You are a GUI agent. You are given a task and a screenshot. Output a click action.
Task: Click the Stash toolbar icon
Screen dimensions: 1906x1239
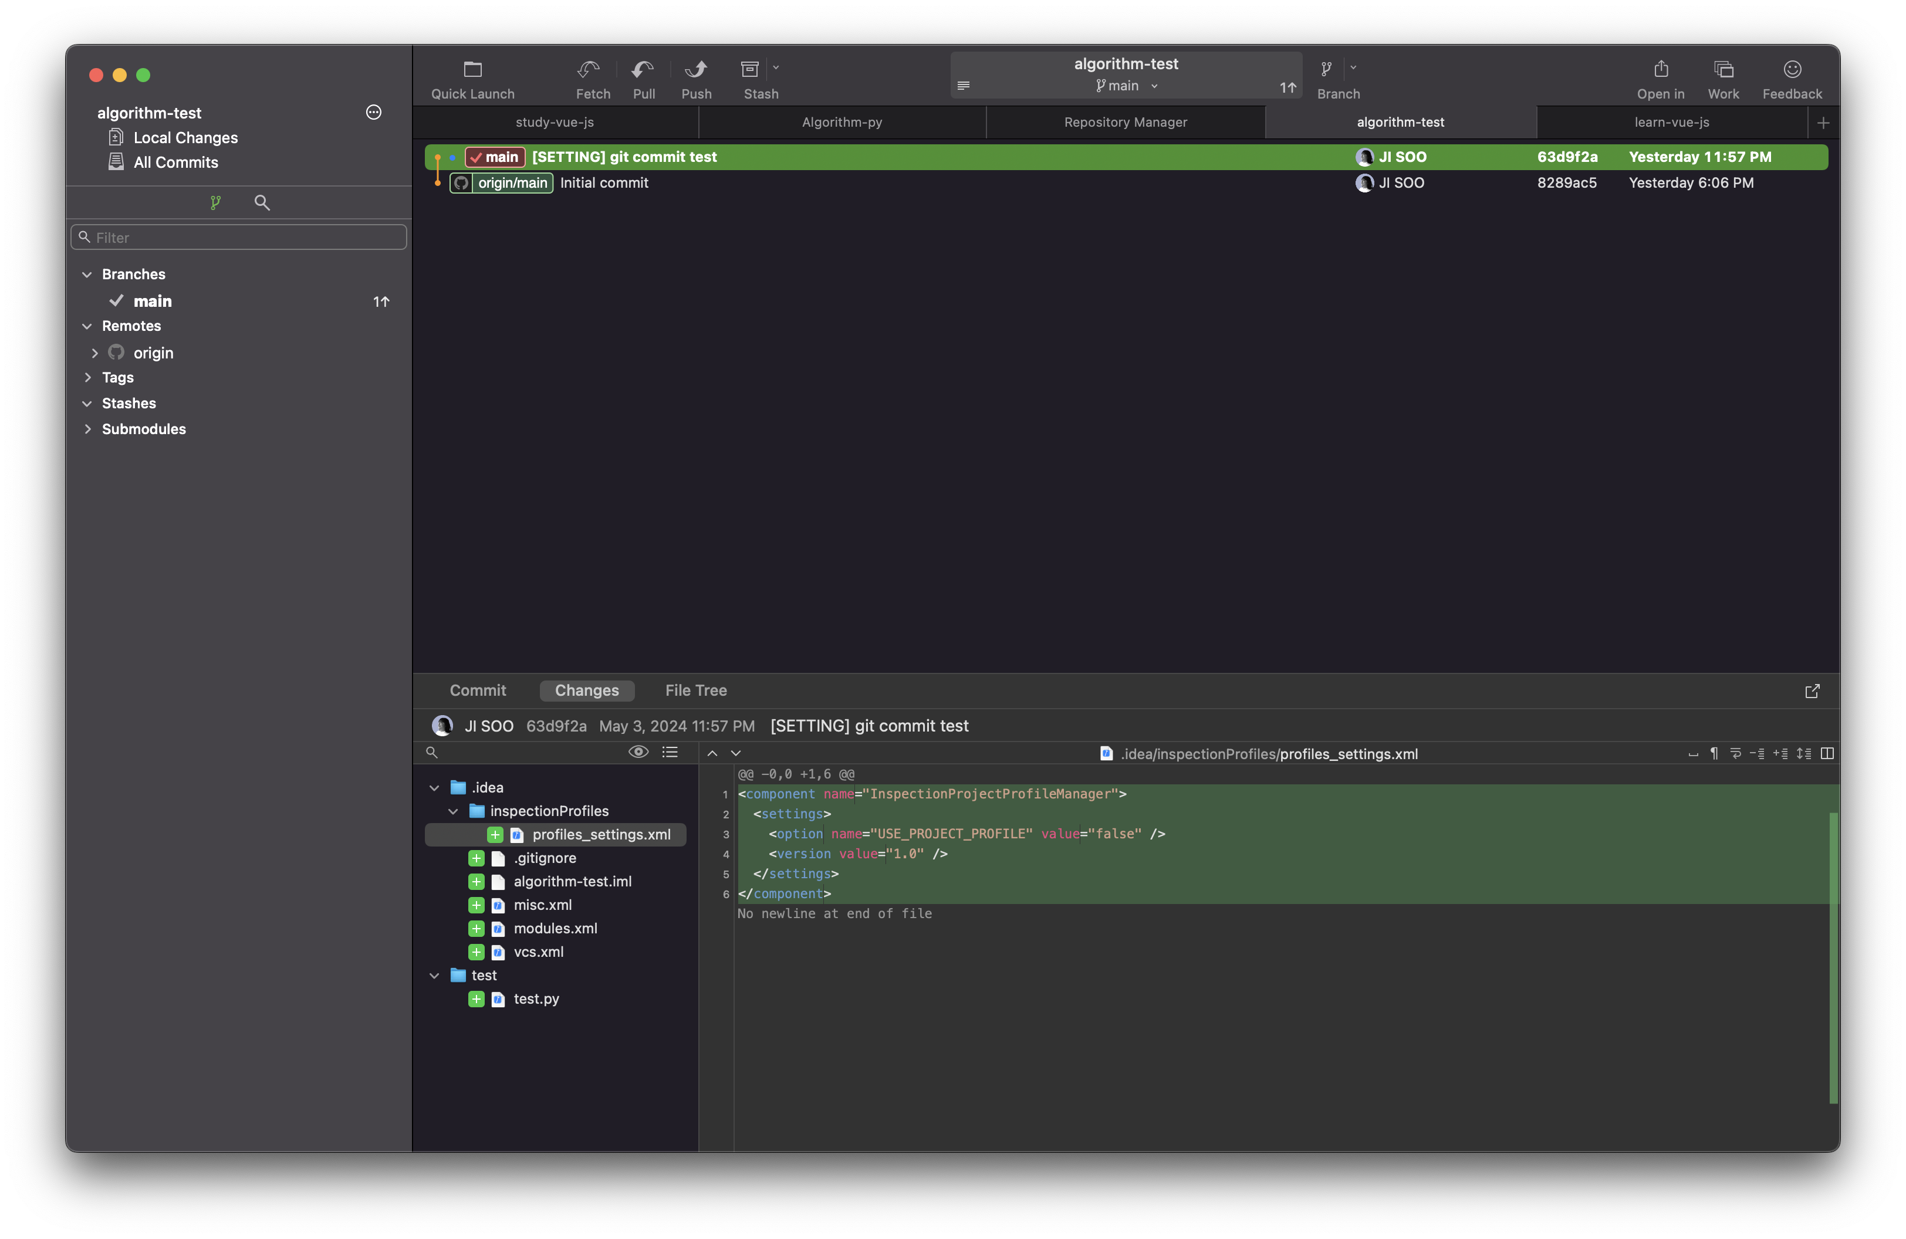[x=749, y=70]
